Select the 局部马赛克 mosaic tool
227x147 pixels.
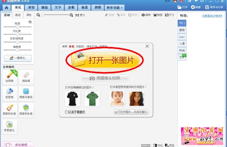point(26,94)
